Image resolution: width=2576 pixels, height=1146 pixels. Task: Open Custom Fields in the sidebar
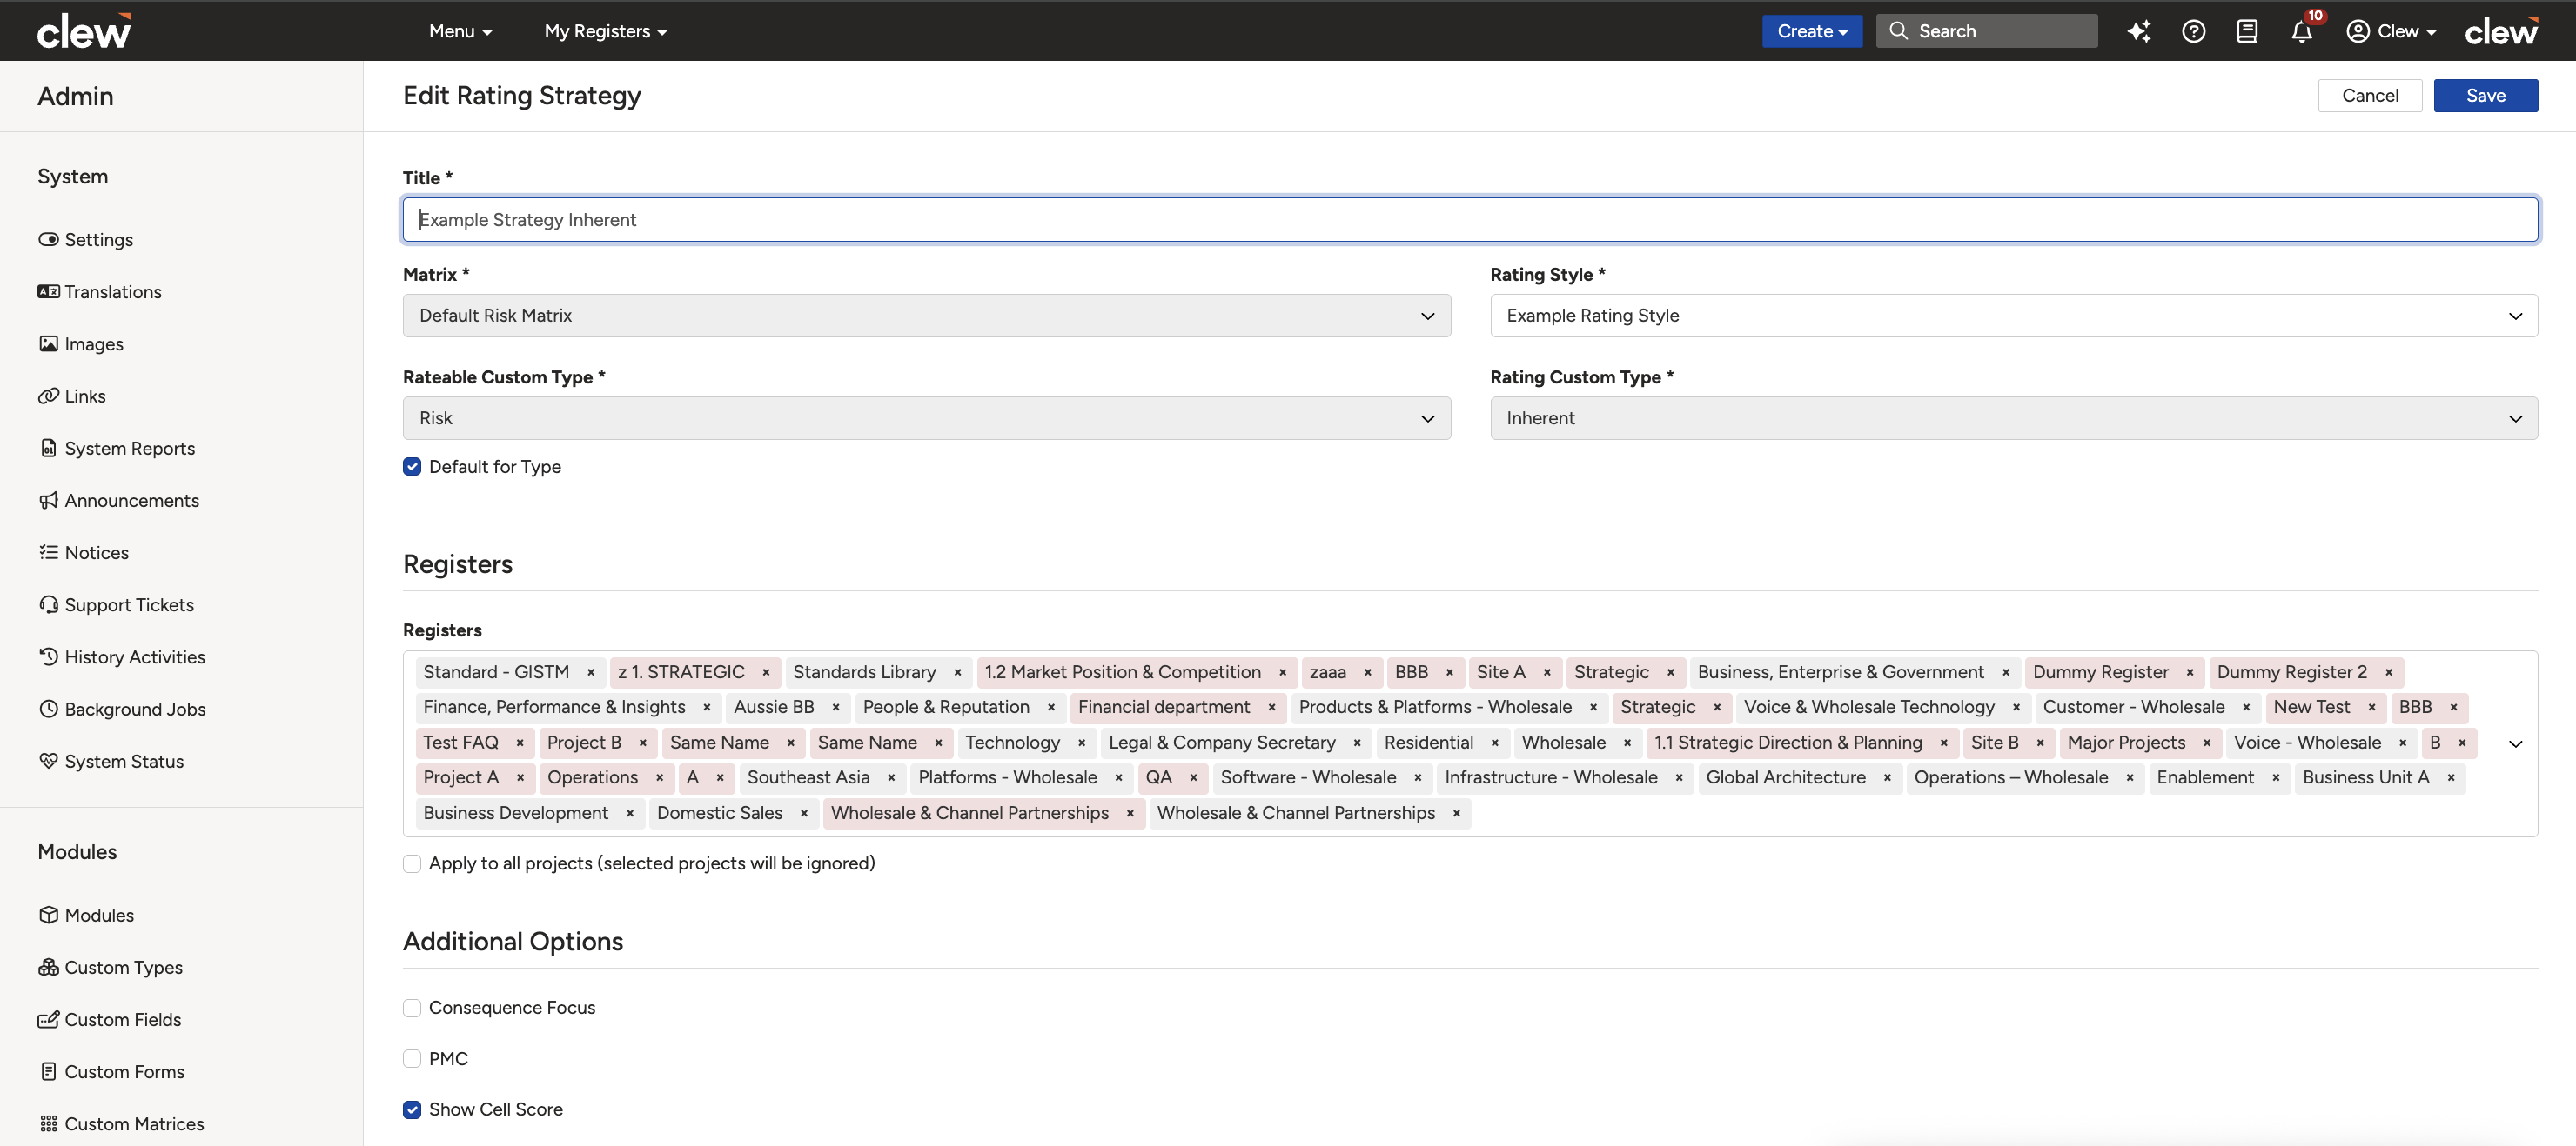110,1019
